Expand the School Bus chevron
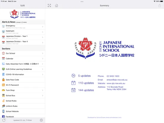Viewport: 164px width, 123px height. (x=42, y=95)
